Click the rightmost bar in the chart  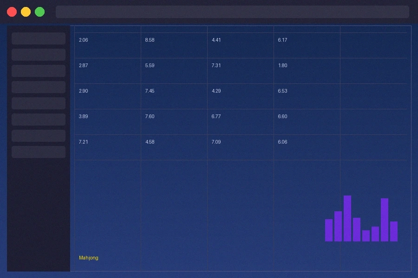(x=394, y=231)
